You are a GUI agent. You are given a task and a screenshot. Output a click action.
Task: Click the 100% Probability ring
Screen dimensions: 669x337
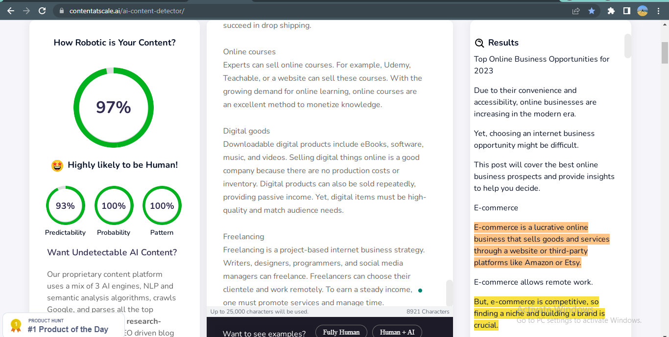(114, 206)
